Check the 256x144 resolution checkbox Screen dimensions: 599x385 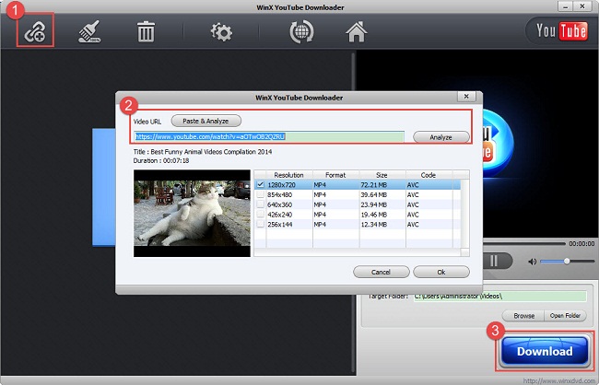260,225
